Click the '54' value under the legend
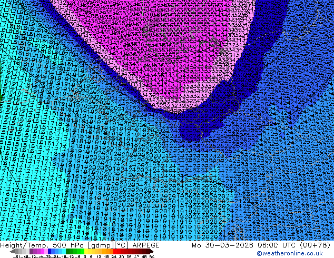Viewport: 334px width, 258px height. point(152,256)
